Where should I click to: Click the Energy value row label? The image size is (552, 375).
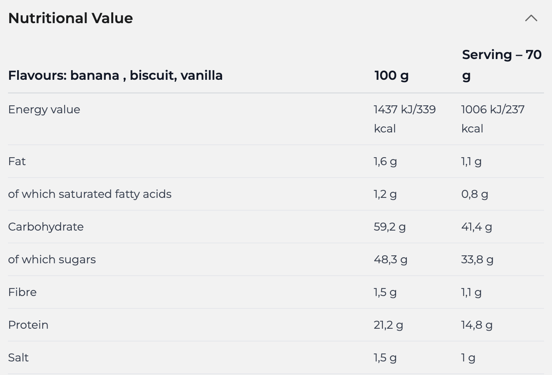(x=44, y=109)
